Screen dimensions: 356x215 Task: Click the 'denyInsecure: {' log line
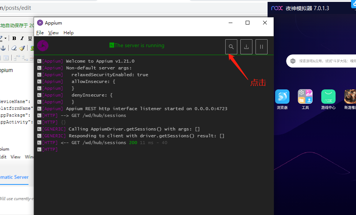click(92, 95)
